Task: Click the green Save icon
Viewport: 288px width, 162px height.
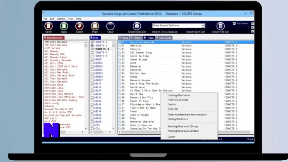Action: point(64,26)
